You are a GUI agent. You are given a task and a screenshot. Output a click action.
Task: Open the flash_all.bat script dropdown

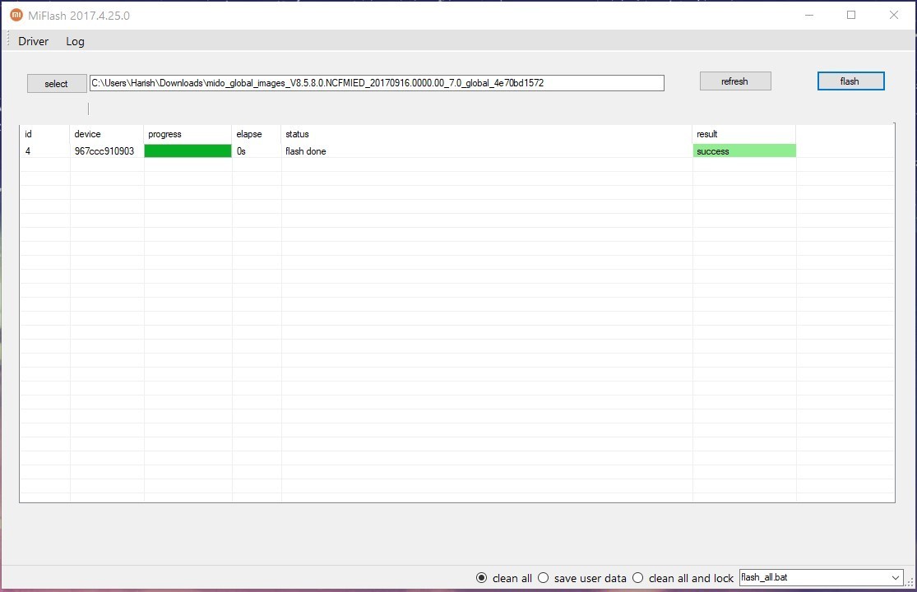821,577
